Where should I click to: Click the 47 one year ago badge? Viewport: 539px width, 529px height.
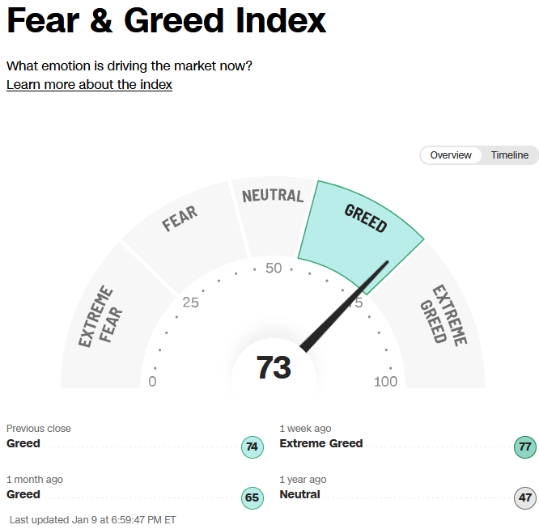(x=525, y=497)
